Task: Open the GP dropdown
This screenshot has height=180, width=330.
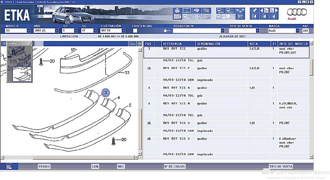Action: 76,31
